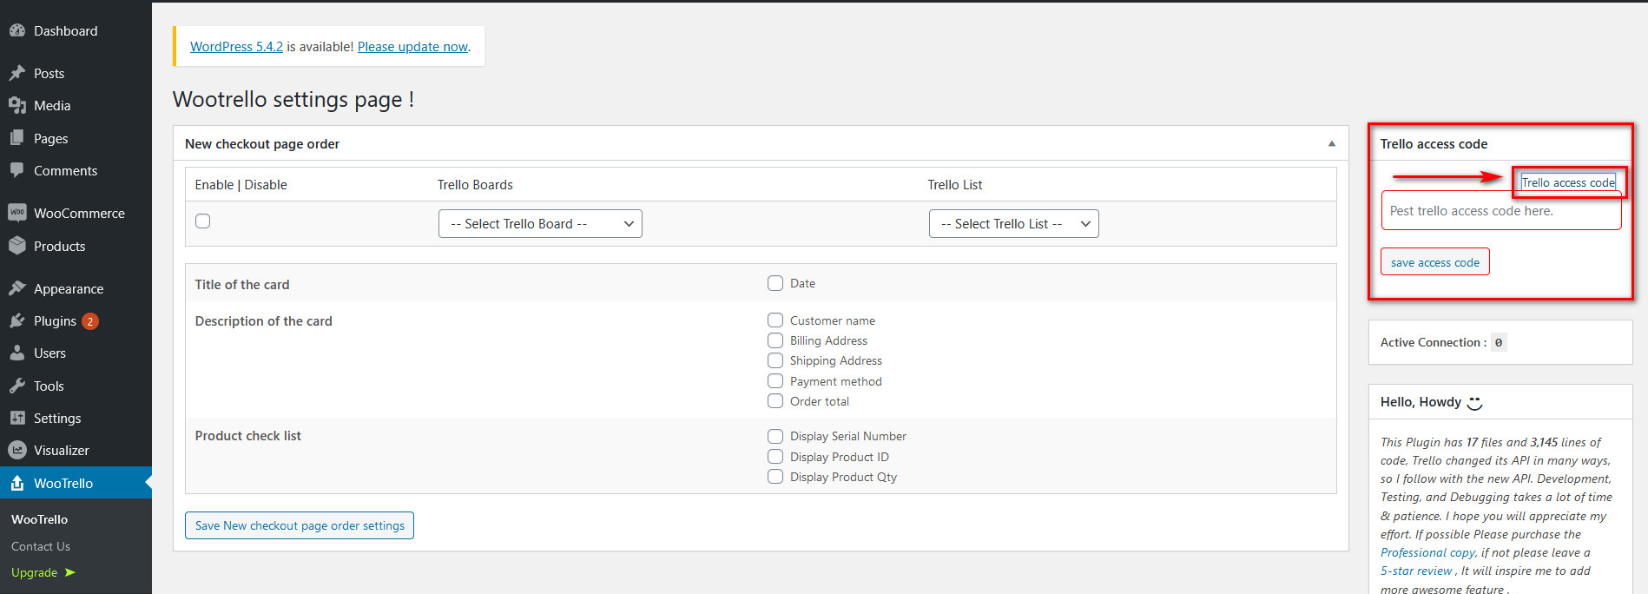Click the save access code button
1648x594 pixels.
coord(1435,262)
